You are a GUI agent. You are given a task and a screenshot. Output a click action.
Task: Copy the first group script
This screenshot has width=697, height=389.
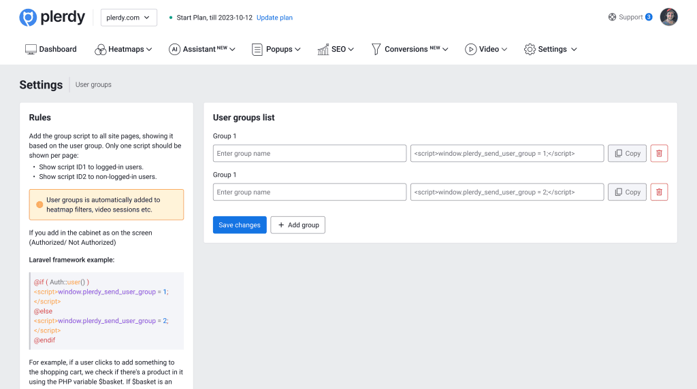(627, 154)
